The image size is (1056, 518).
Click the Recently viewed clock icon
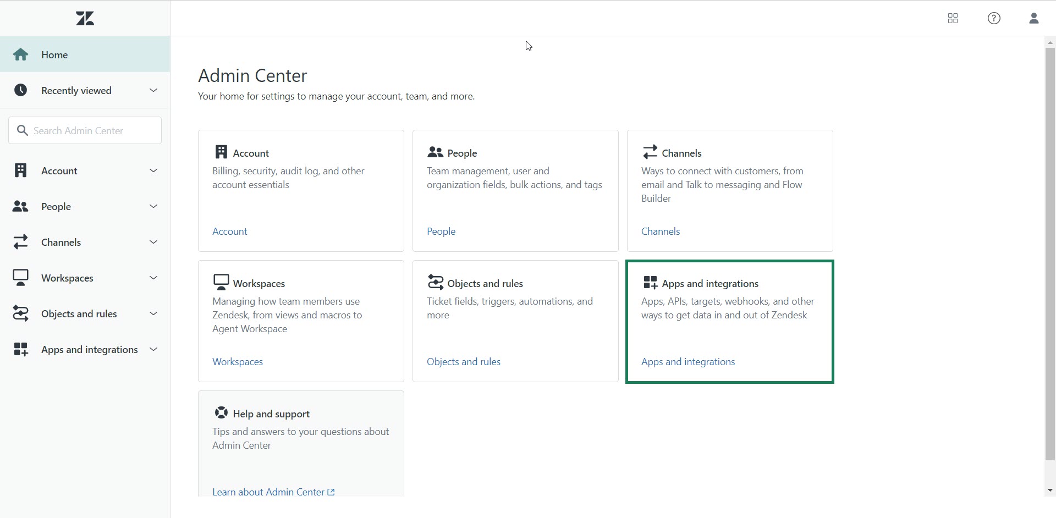point(21,90)
